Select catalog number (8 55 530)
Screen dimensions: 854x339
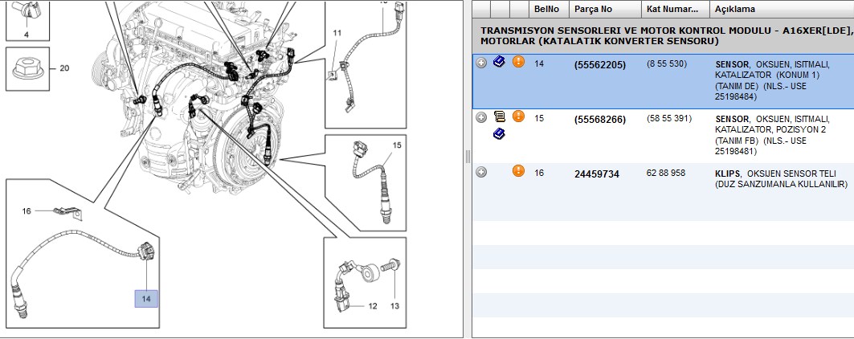(667, 63)
